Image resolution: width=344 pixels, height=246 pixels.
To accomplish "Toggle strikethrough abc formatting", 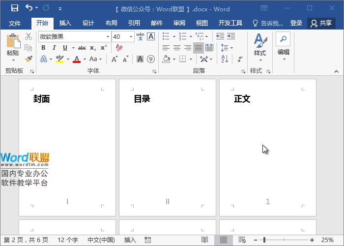I will click(82, 48).
